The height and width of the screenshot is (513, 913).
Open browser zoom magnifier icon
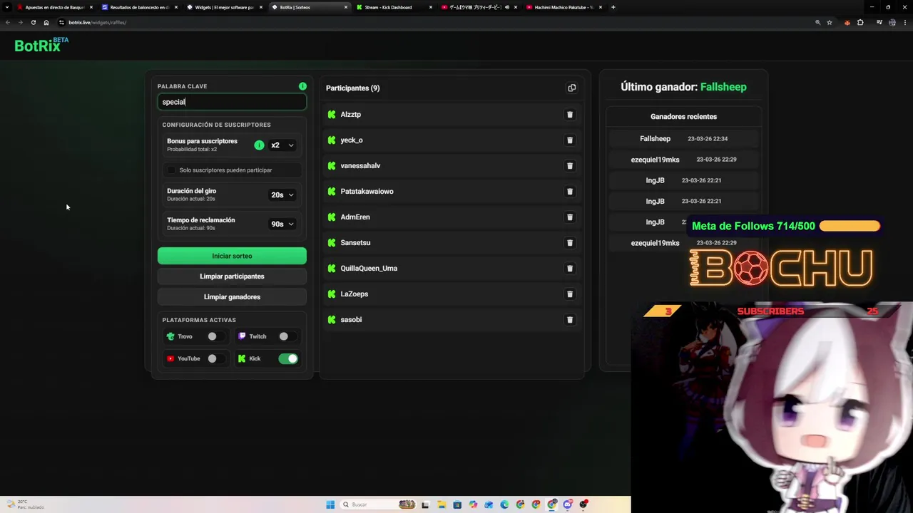coord(817,22)
